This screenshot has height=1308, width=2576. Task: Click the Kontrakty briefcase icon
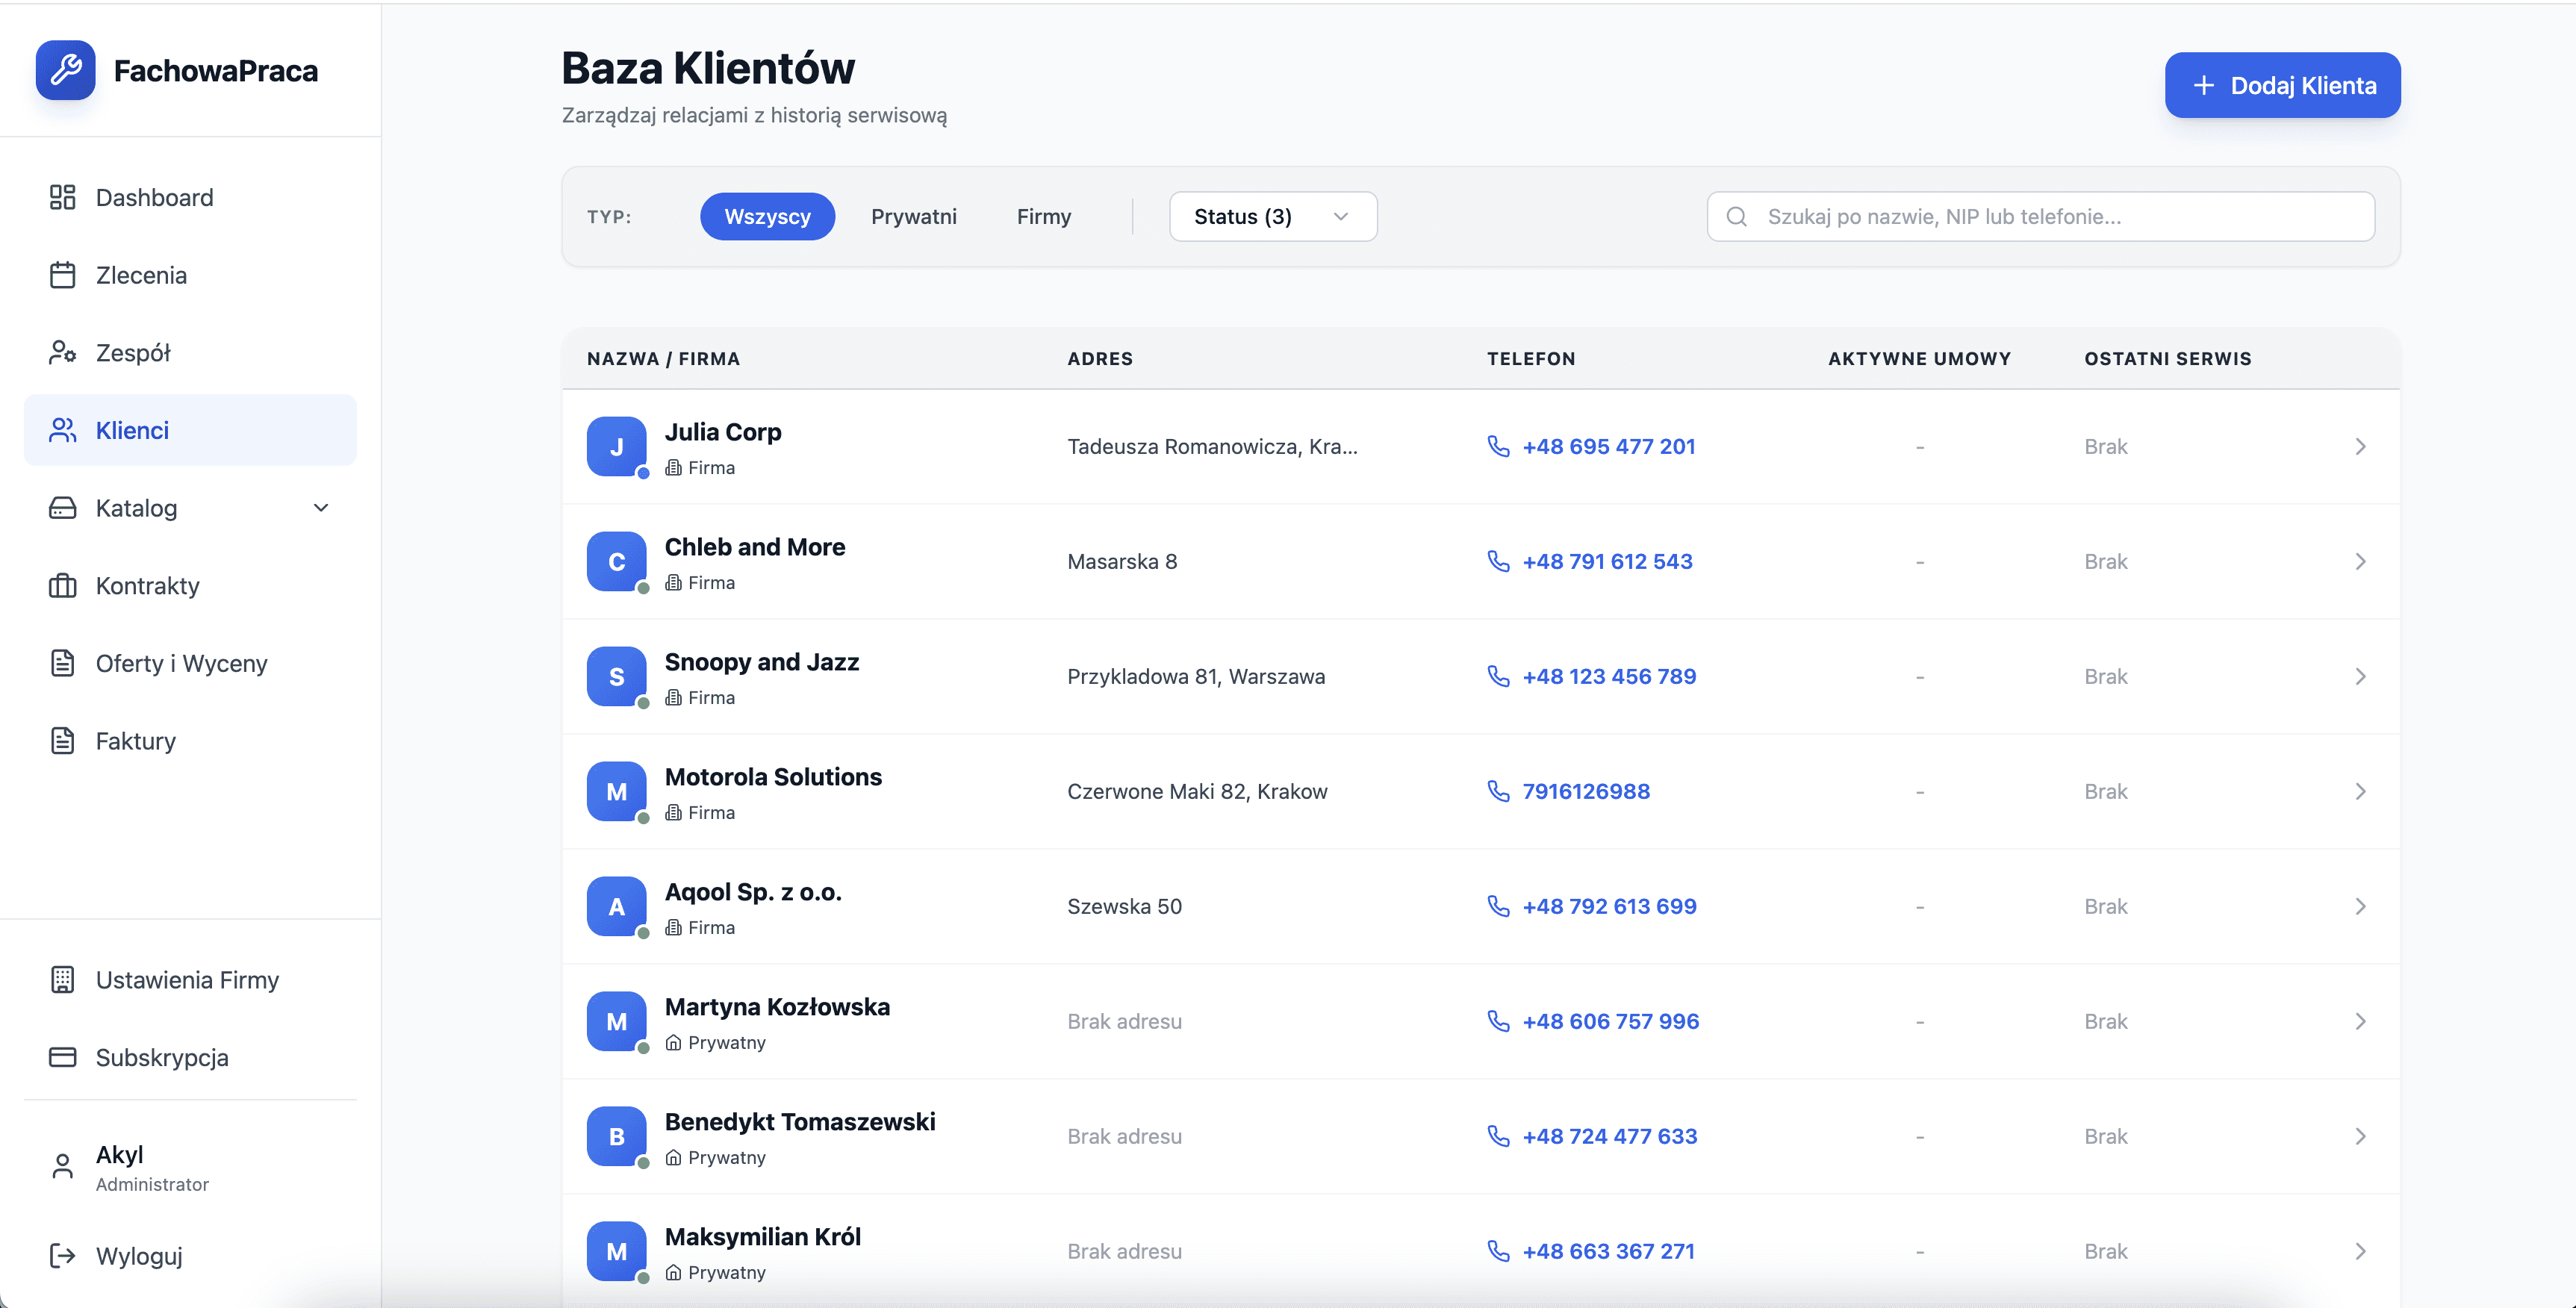tap(62, 585)
